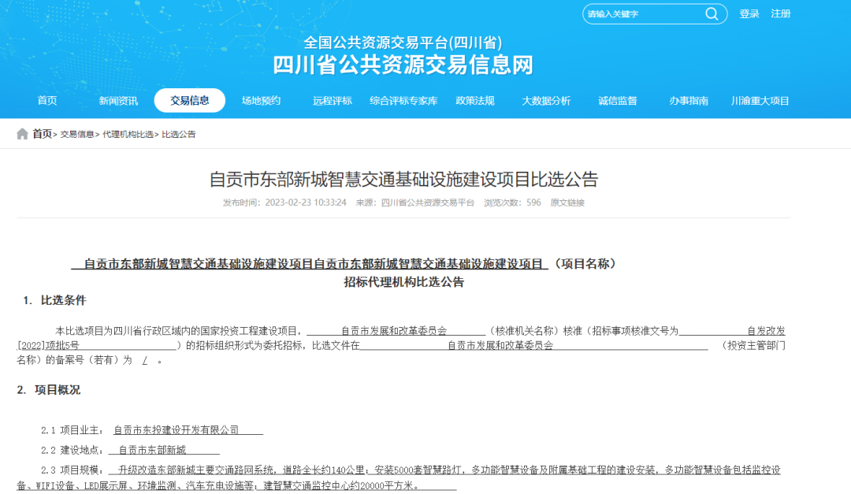Click heading 招标代理机构比选公告

[403, 282]
